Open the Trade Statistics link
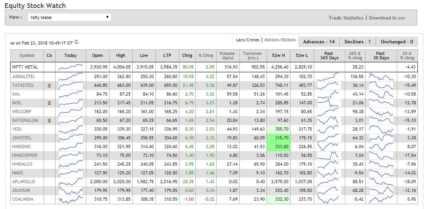Screen dimensions: 426x209 346,18
